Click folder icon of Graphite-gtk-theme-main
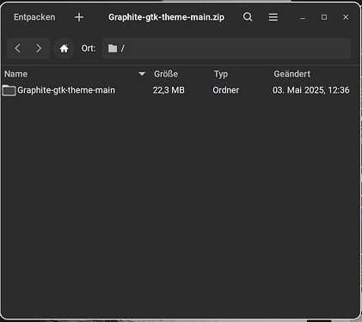362x322 pixels. point(9,90)
